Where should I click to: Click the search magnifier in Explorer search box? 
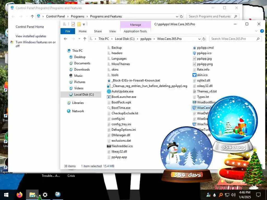click(258, 39)
